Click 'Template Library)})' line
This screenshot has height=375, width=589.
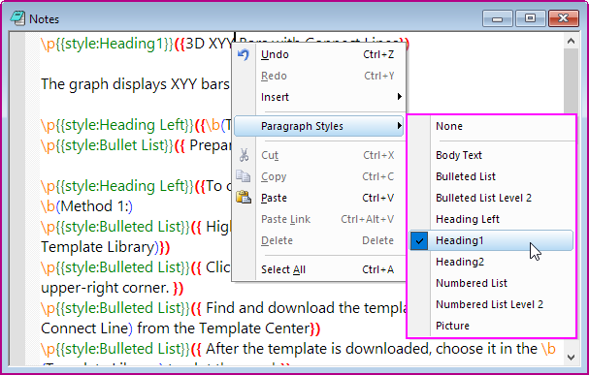click(105, 247)
